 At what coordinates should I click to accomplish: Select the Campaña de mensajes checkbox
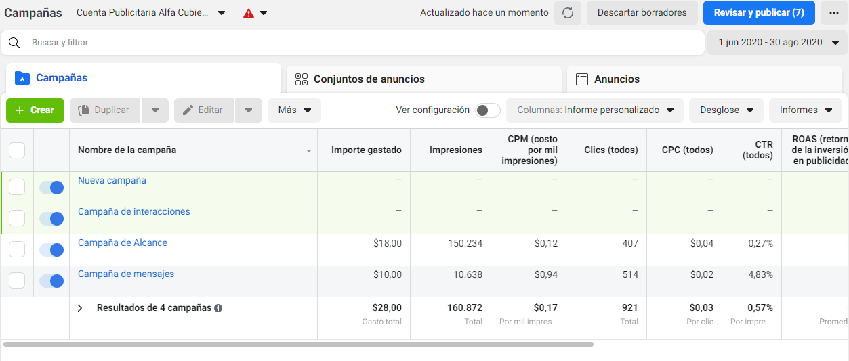click(17, 280)
